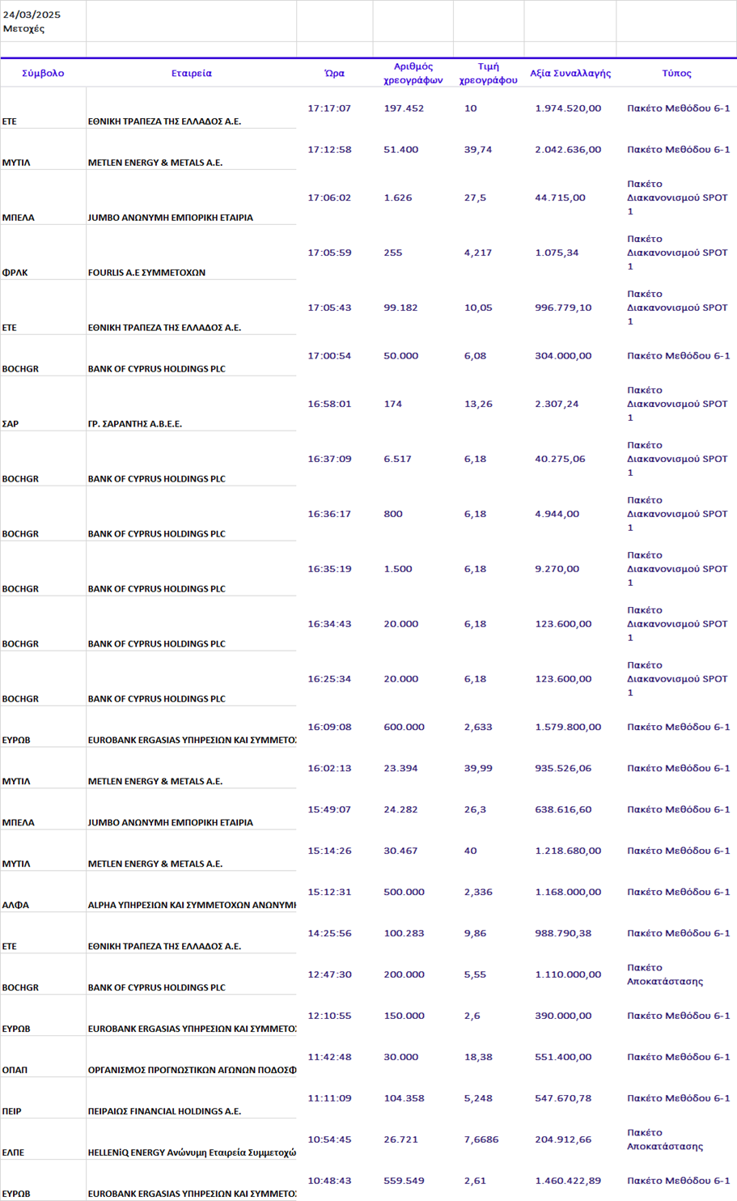Click the ΟΠΑΠ symbol cell

point(15,1071)
